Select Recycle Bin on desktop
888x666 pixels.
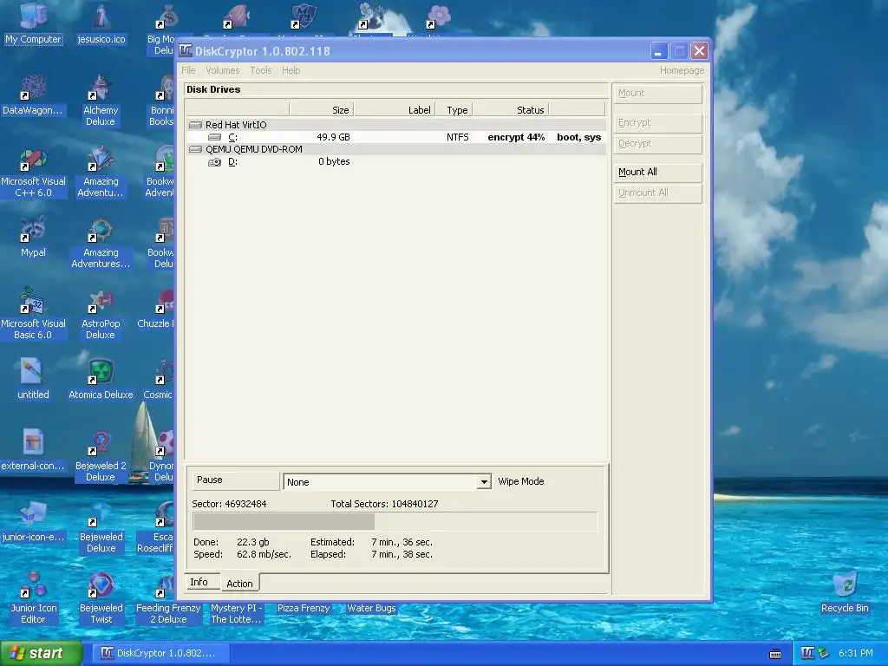(845, 592)
